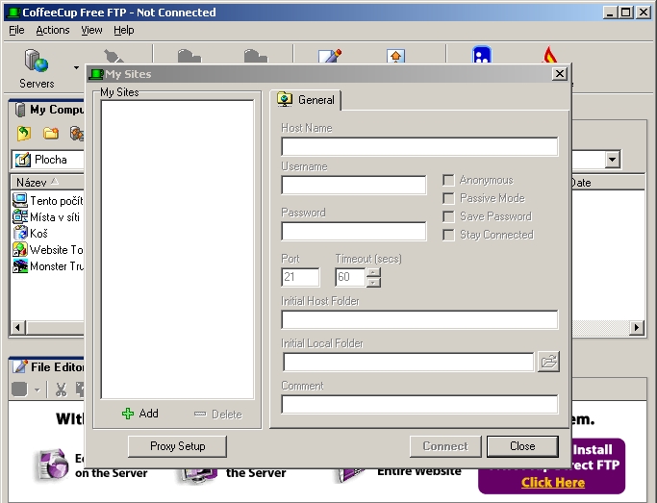This screenshot has width=657, height=503.
Task: Open the Help menu
Action: click(123, 30)
